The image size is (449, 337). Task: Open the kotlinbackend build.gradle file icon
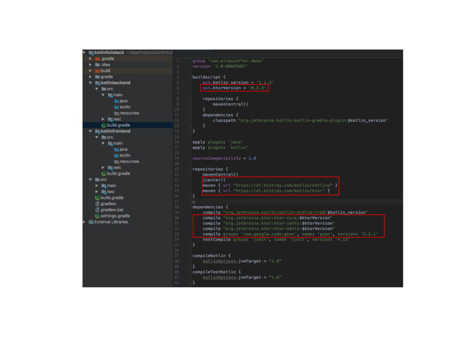pyautogui.click(x=103, y=125)
